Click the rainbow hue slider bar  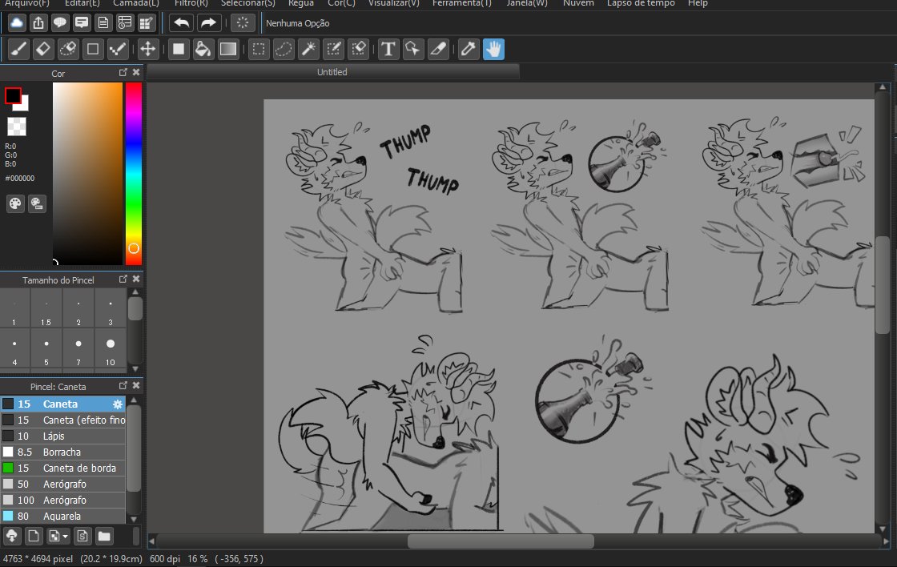pyautogui.click(x=133, y=173)
